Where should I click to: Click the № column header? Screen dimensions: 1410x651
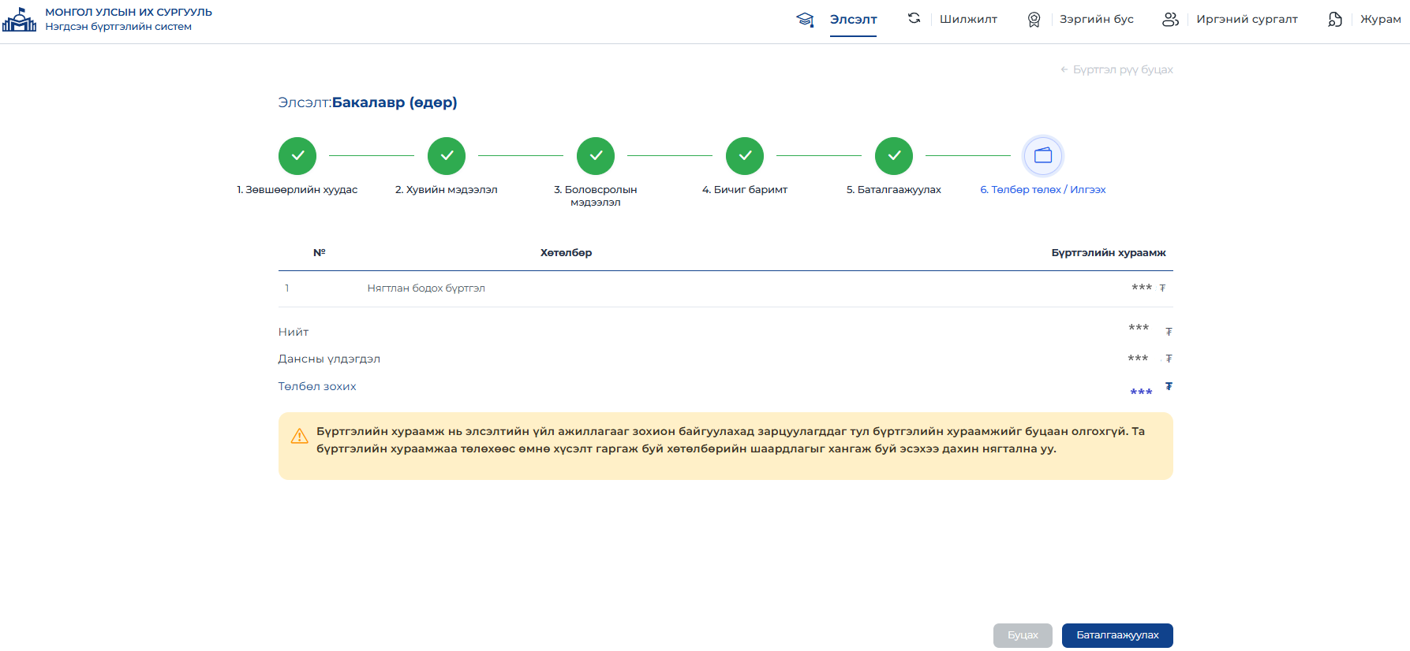pyautogui.click(x=320, y=253)
